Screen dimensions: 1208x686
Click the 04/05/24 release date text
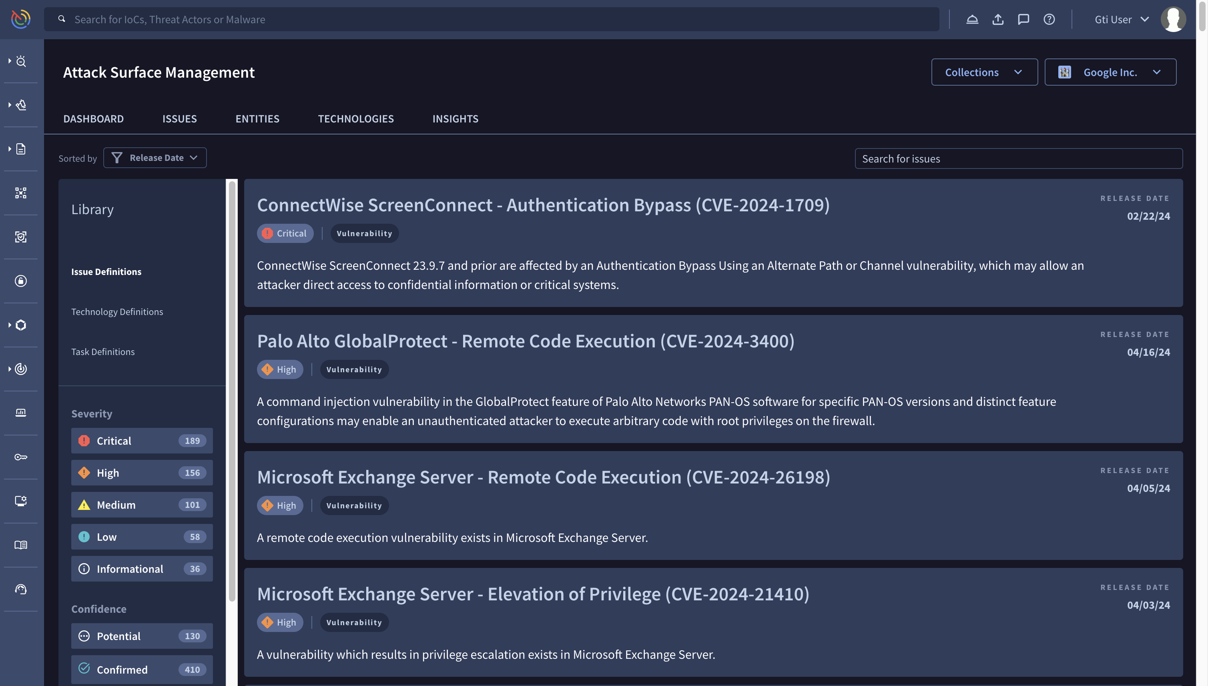point(1148,488)
